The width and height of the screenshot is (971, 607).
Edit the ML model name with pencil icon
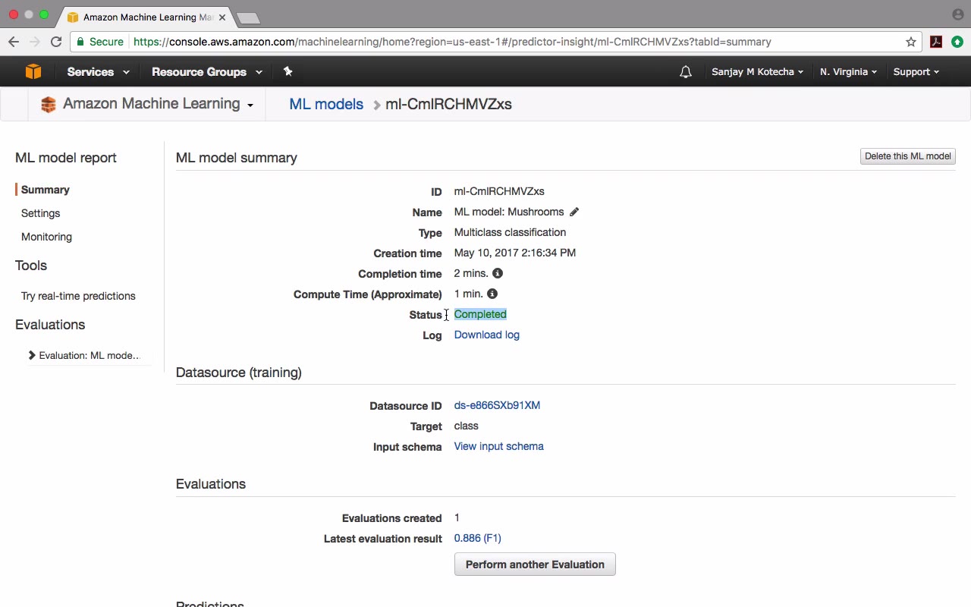coord(574,212)
